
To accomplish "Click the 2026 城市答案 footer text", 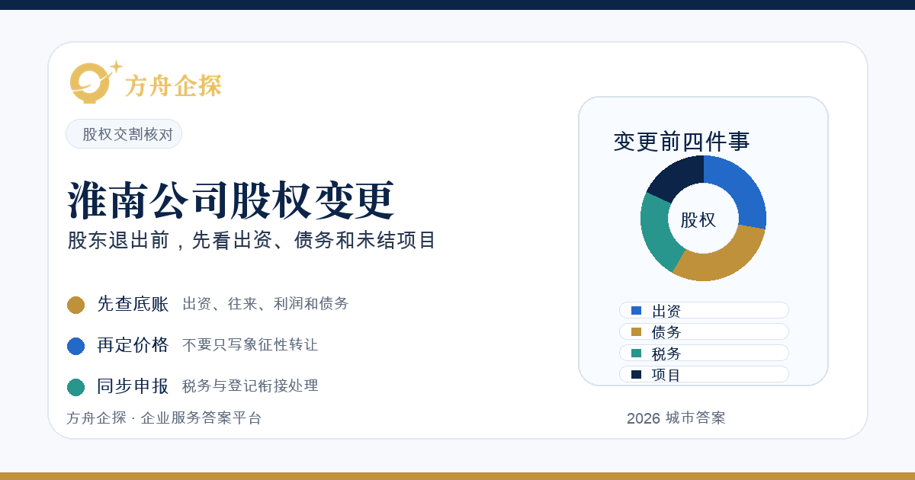I will [x=676, y=418].
